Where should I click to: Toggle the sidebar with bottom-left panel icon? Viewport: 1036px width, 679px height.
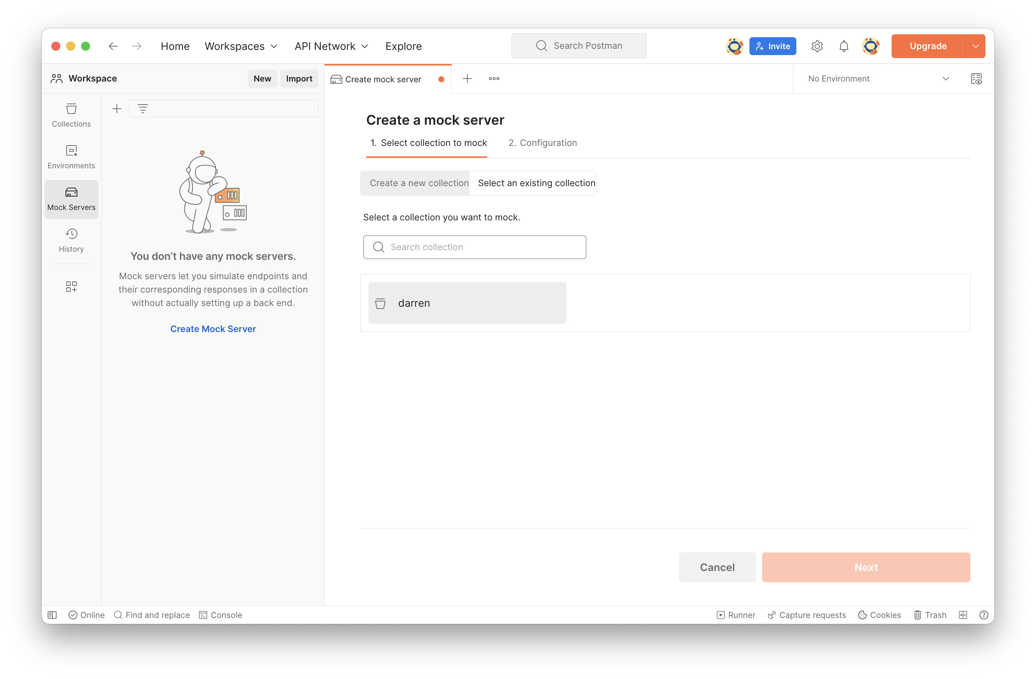coord(52,615)
